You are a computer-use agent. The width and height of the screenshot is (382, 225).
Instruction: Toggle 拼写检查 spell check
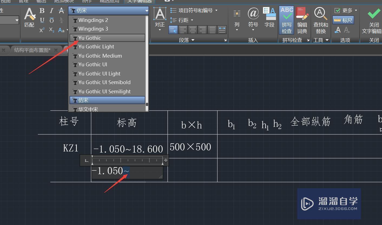point(287,20)
